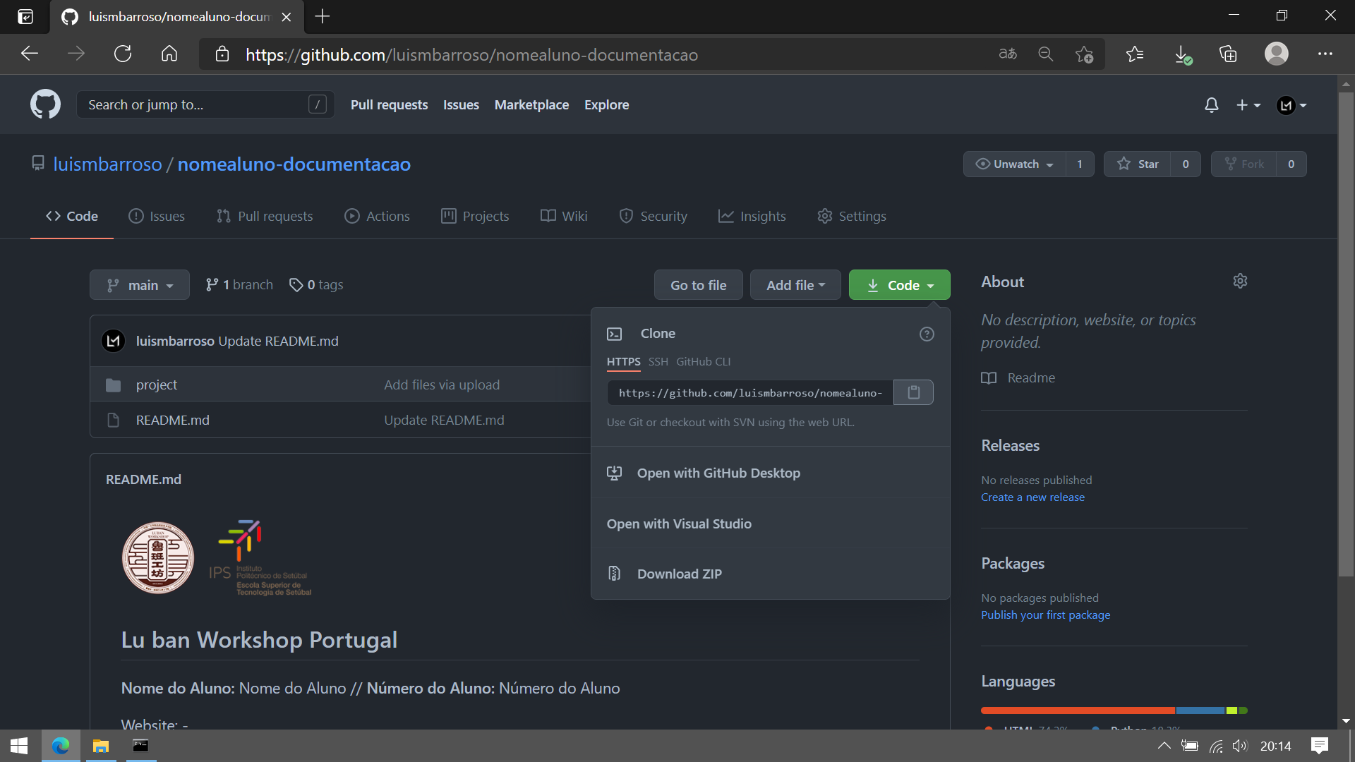This screenshot has width=1355, height=762.
Task: Open the Add file dropdown
Action: (x=795, y=285)
